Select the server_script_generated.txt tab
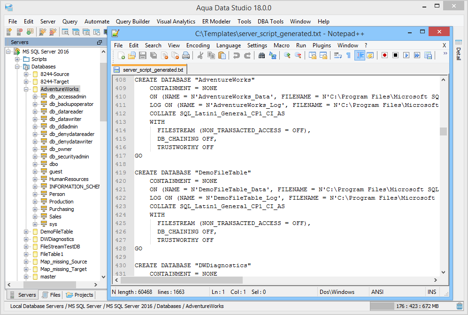The width and height of the screenshot is (468, 315). click(150, 70)
